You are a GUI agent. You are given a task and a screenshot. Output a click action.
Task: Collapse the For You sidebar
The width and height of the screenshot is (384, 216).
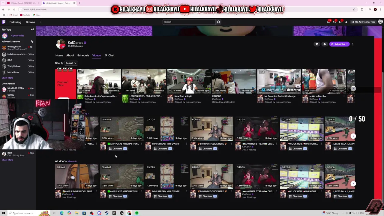pos(32,29)
